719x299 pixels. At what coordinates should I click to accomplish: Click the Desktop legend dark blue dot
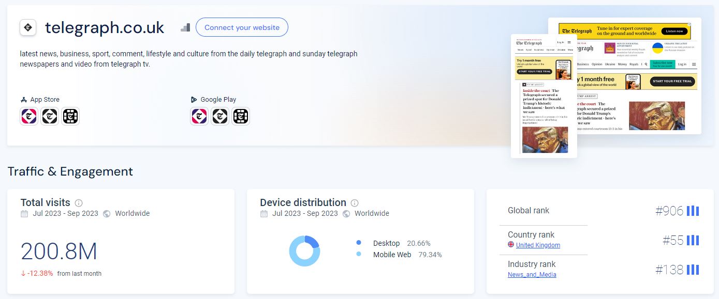pos(359,243)
